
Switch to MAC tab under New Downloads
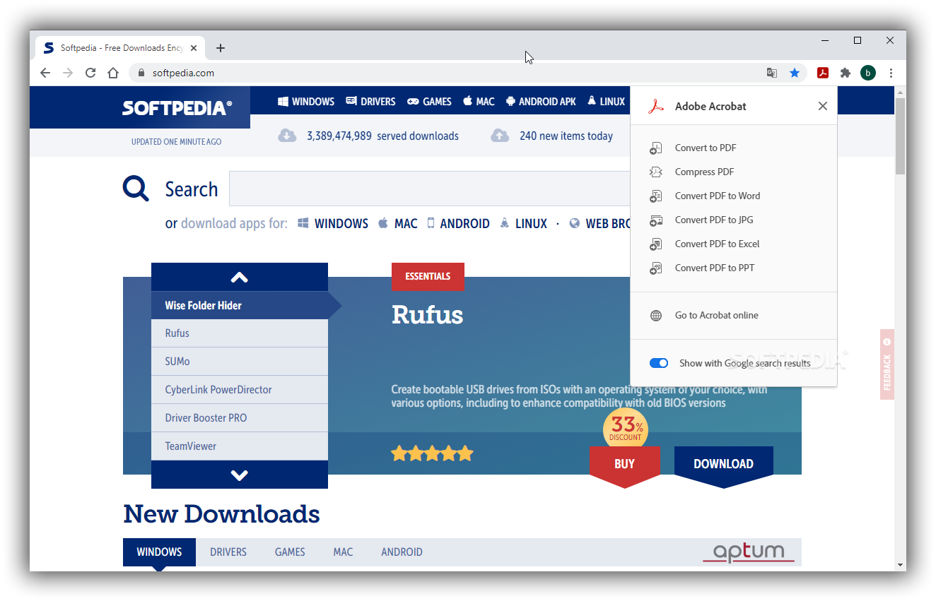point(343,552)
